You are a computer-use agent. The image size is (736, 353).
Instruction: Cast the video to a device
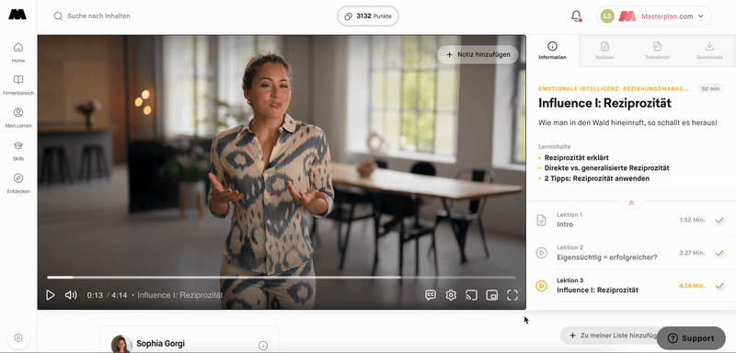coord(471,295)
